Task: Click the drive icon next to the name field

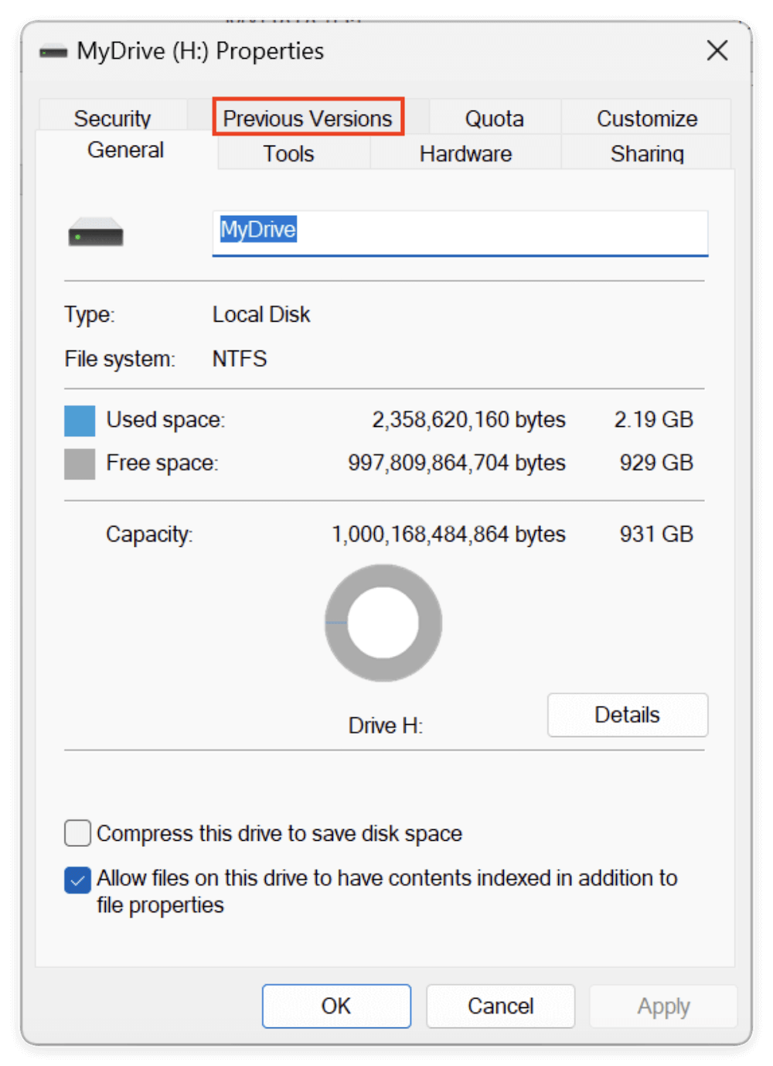Action: point(96,233)
